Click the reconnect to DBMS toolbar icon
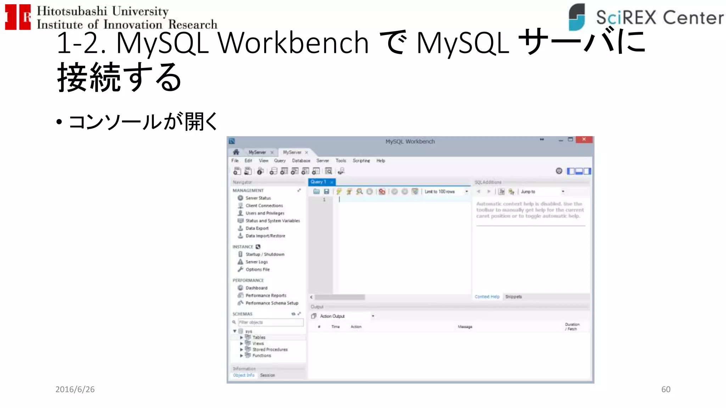 click(341, 171)
